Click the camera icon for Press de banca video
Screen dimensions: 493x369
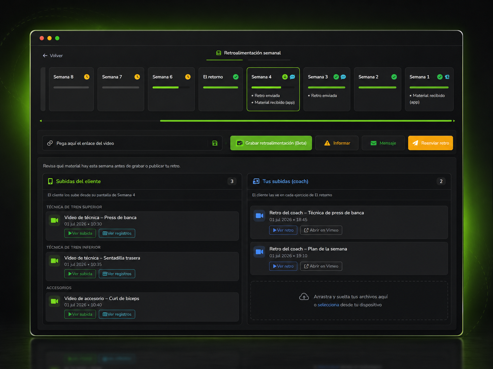(54, 220)
